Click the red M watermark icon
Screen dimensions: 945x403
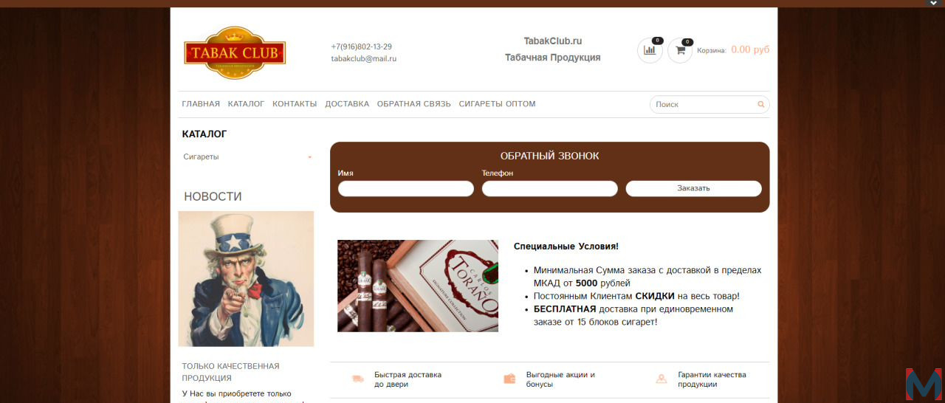click(923, 384)
